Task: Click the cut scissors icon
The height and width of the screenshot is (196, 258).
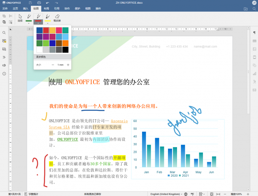Action: (x=11, y=16)
